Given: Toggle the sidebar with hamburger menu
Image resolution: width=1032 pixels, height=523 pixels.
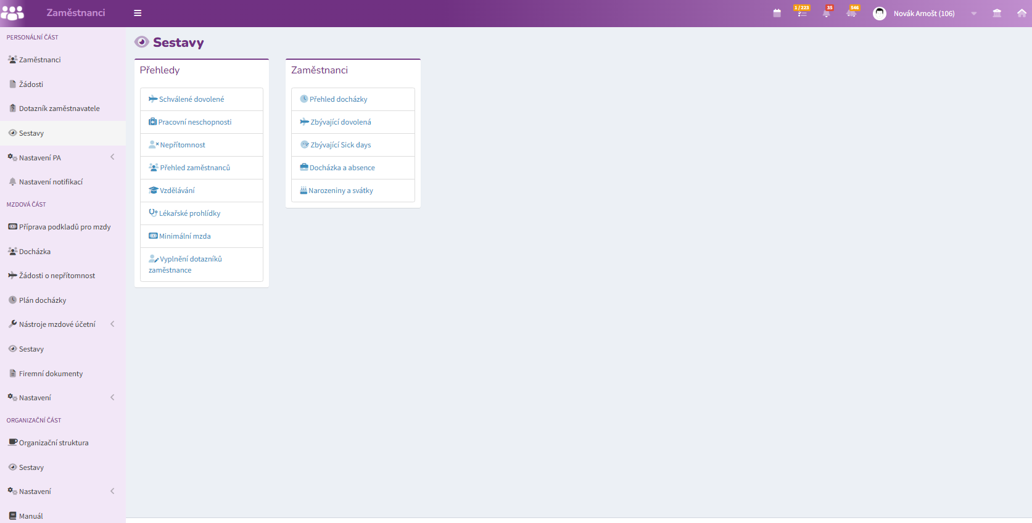Looking at the screenshot, I should point(138,13).
